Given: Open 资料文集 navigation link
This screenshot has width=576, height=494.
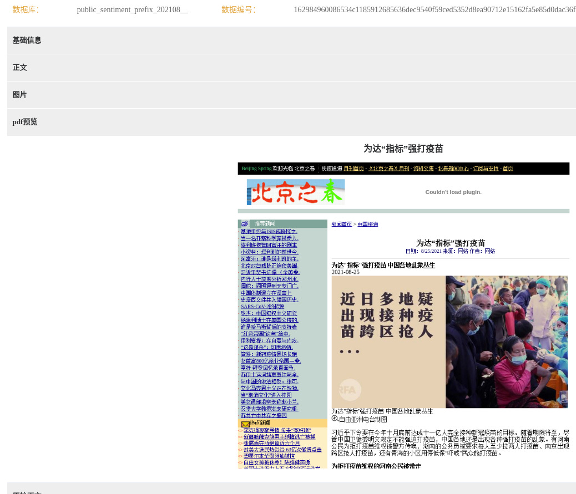Looking at the screenshot, I should click(423, 169).
